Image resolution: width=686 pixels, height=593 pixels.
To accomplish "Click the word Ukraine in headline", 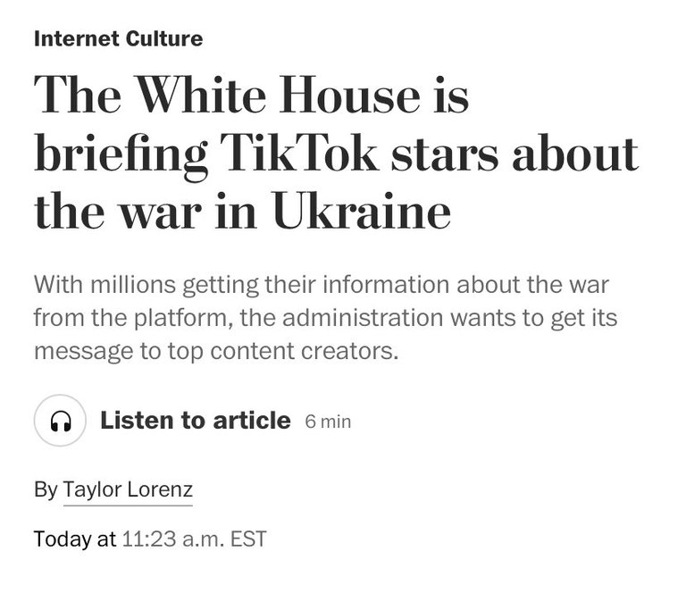I will coord(362,212).
